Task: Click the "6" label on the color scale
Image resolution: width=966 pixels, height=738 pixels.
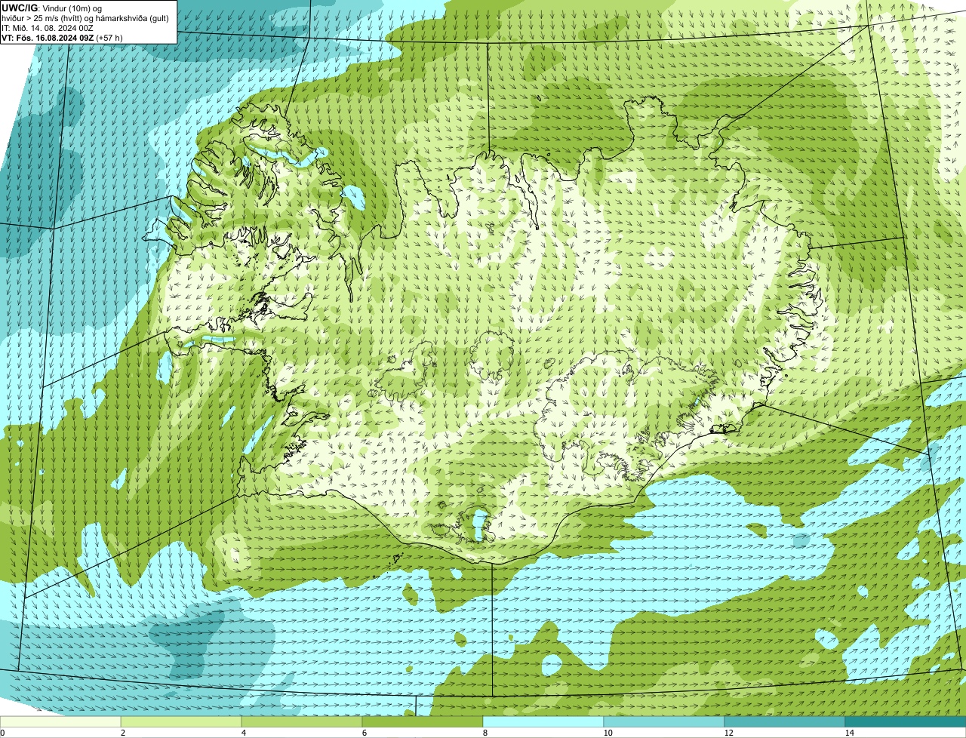Action: coord(364,733)
